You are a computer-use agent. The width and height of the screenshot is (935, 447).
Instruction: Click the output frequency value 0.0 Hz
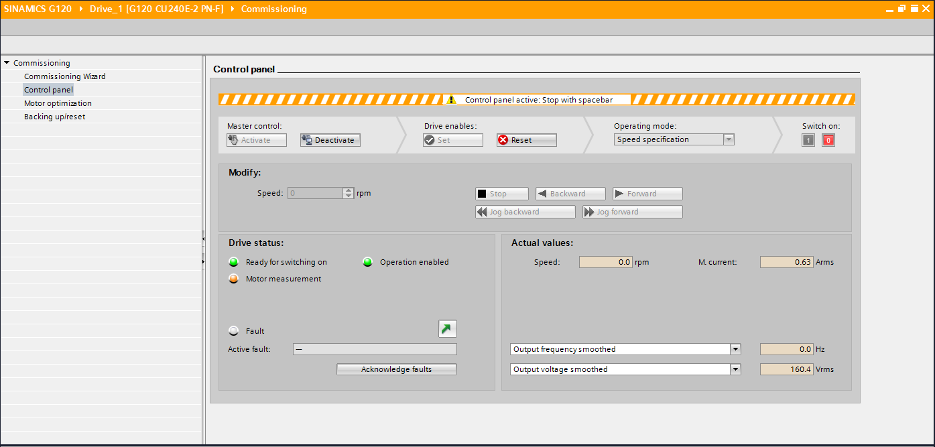pyautogui.click(x=787, y=349)
